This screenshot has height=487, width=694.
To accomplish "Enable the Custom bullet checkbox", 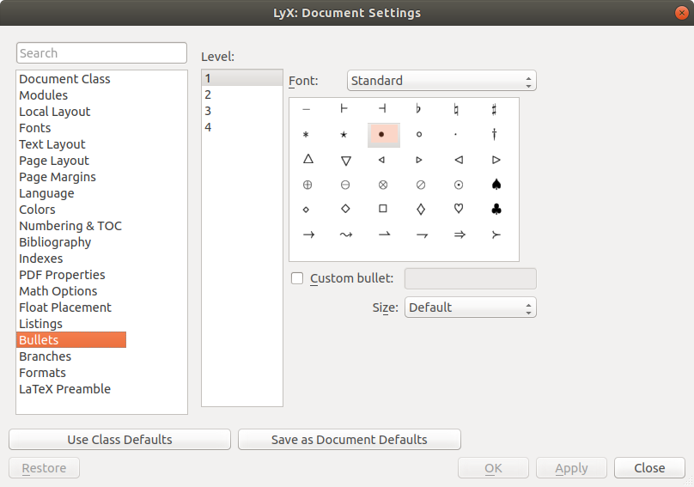I will pos(298,278).
